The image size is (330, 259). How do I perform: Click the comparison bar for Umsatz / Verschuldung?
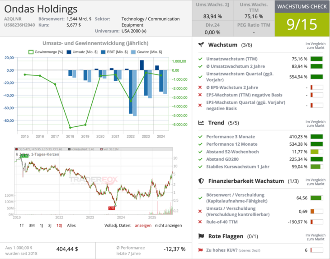316,211
